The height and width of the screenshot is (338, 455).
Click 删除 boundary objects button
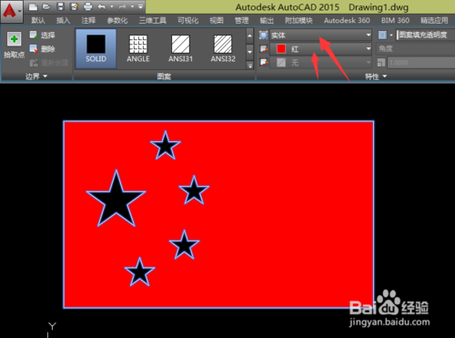[x=43, y=48]
